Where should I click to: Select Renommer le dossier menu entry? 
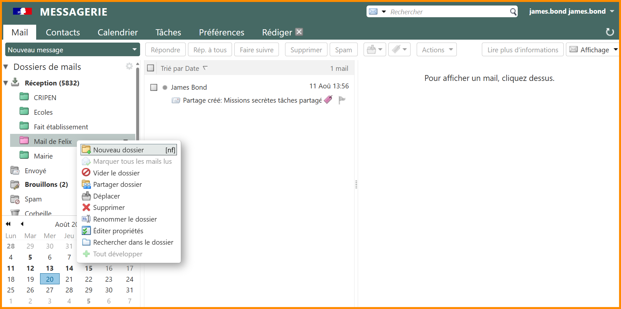pyautogui.click(x=125, y=219)
